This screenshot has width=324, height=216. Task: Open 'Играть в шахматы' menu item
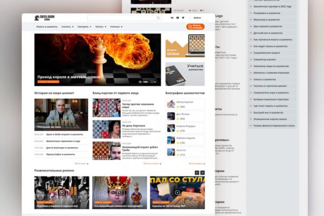[x=47, y=26]
